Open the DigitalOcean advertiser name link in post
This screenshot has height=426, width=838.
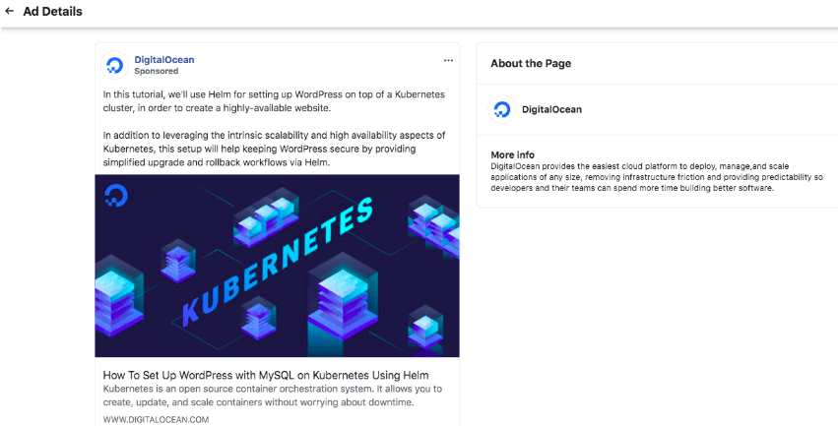pos(163,59)
